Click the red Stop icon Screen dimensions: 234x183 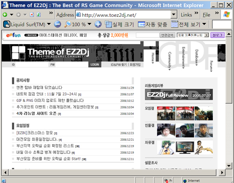tap(32, 15)
